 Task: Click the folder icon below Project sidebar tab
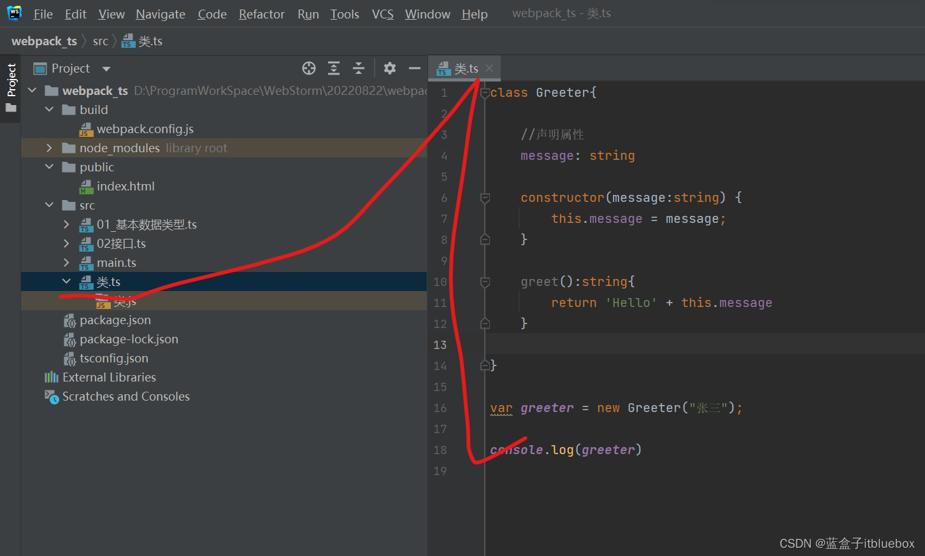(11, 108)
